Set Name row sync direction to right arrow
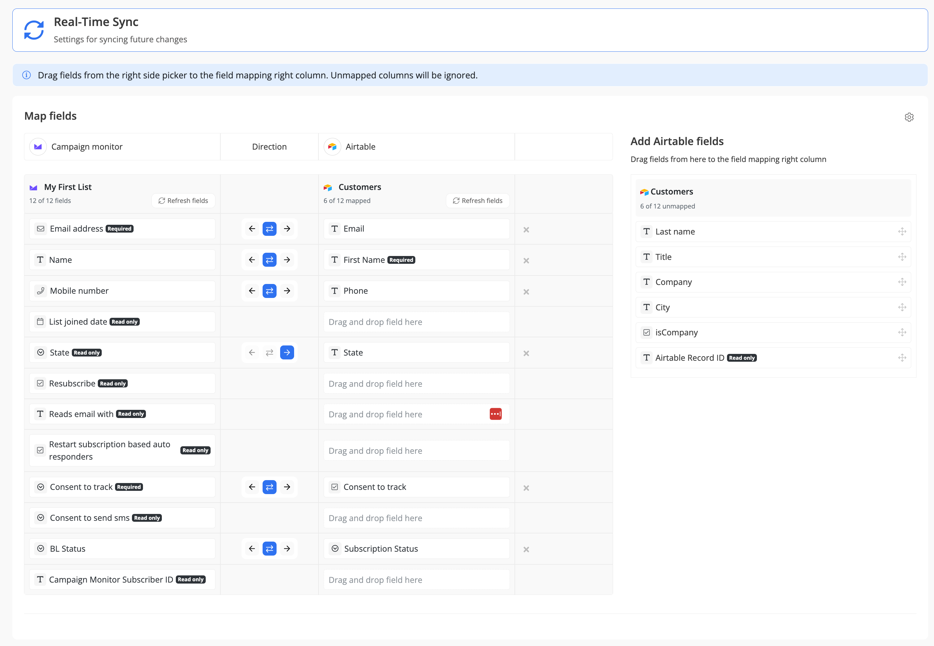 click(287, 260)
